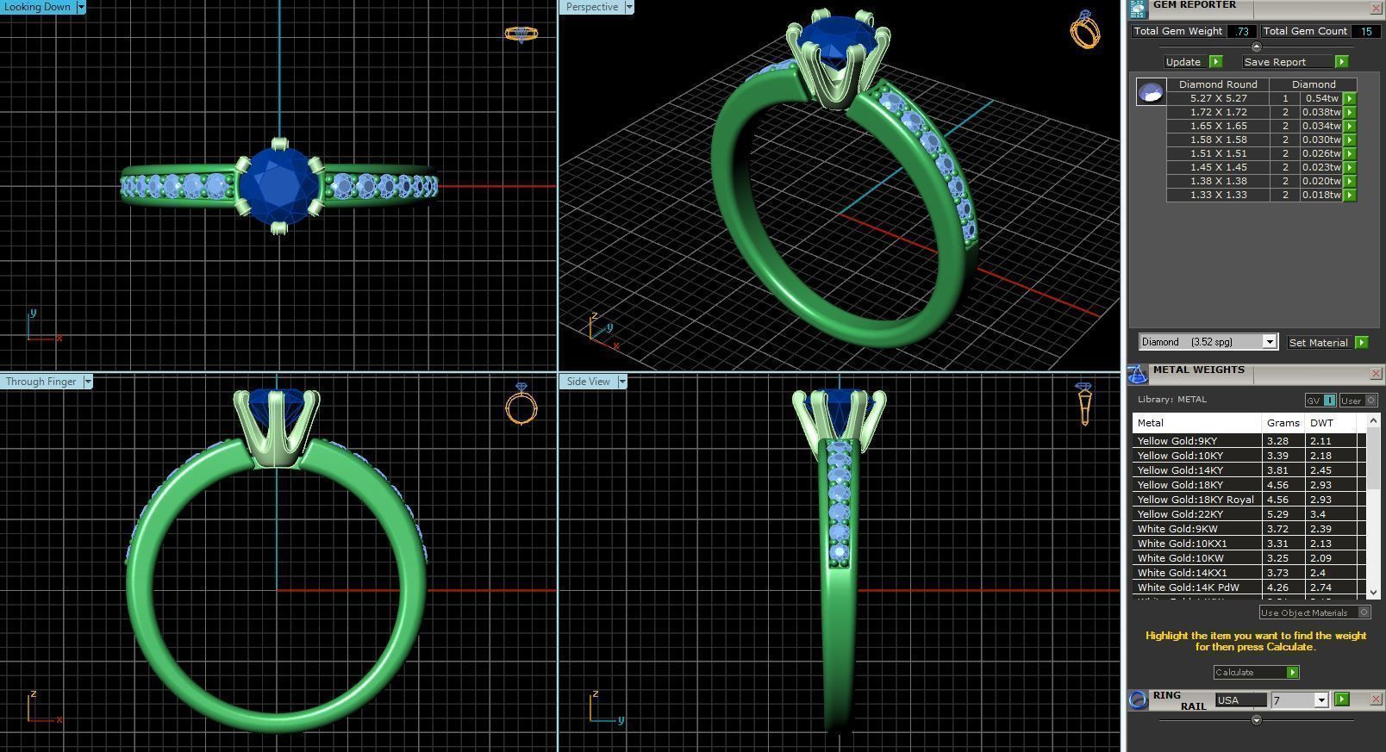Collapse Gem Reporter panel with slider handle
This screenshot has height=752, width=1386.
point(1256,47)
